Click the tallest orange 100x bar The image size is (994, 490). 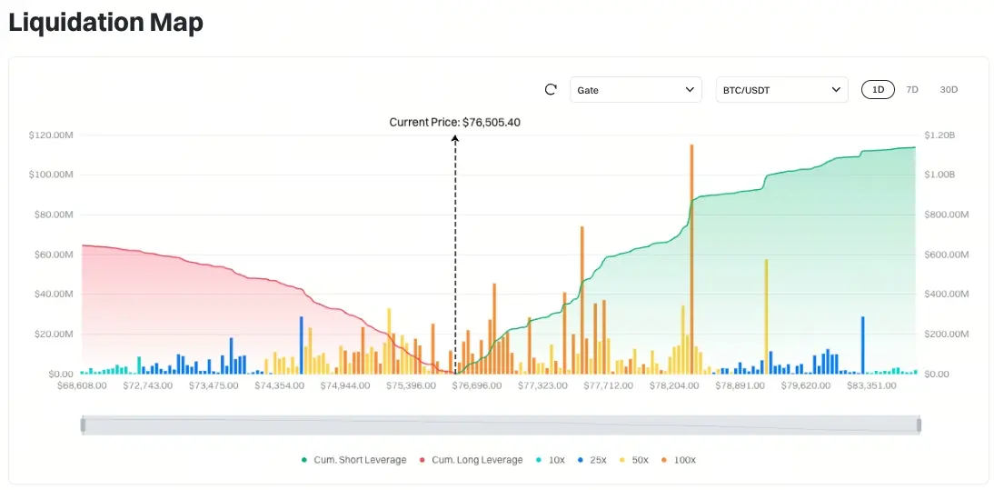pyautogui.click(x=691, y=259)
